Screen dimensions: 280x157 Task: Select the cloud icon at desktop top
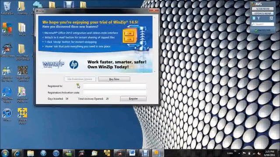[38, 5]
